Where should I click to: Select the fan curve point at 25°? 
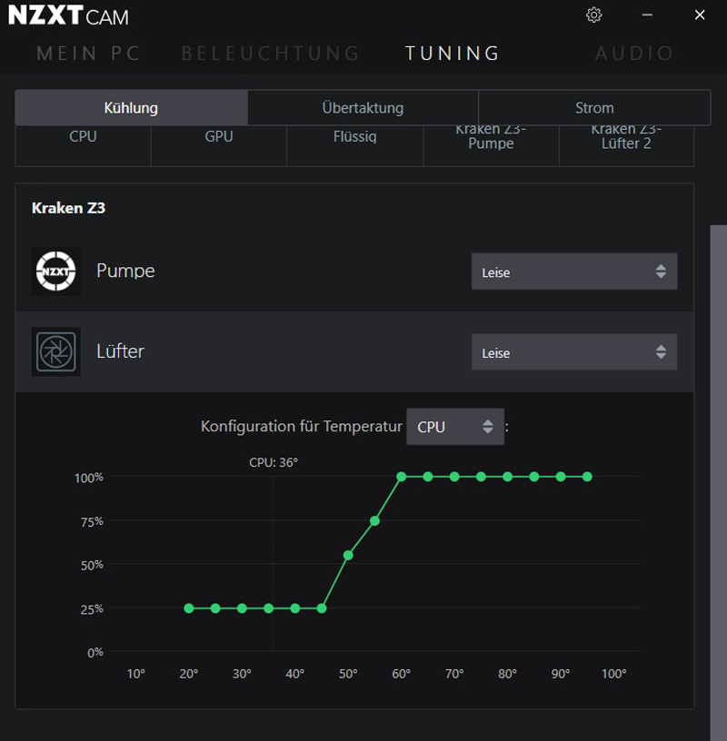[x=215, y=608]
